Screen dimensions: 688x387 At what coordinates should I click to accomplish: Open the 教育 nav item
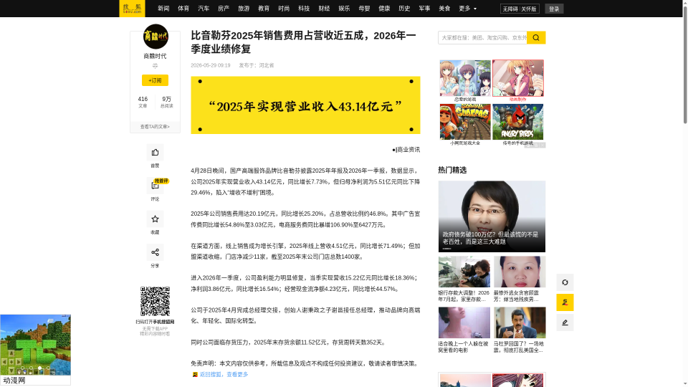coord(264,9)
